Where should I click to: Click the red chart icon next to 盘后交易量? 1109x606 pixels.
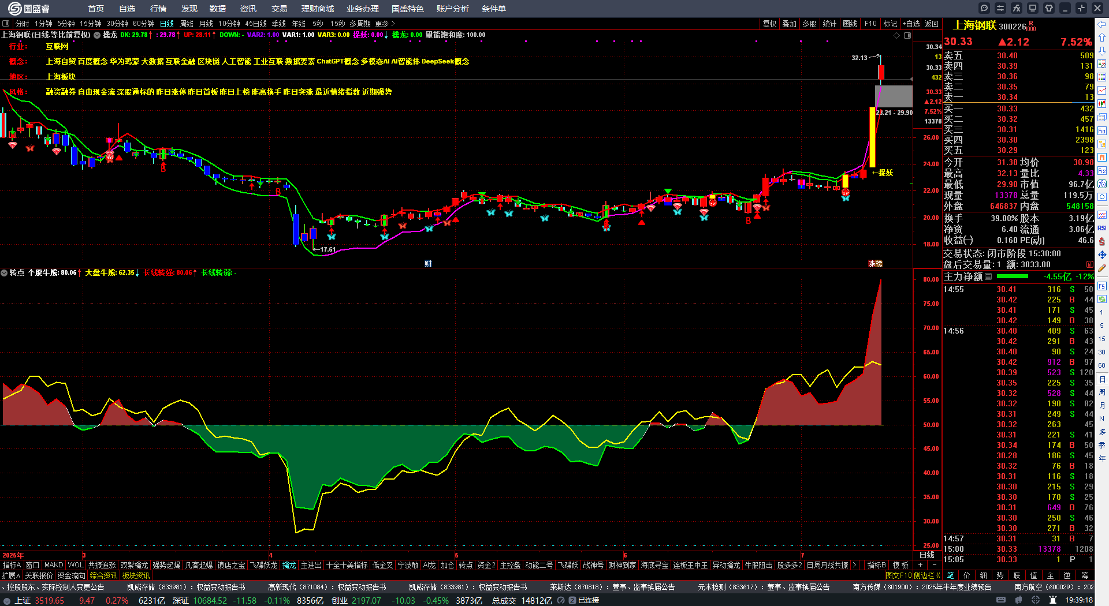coord(1090,264)
